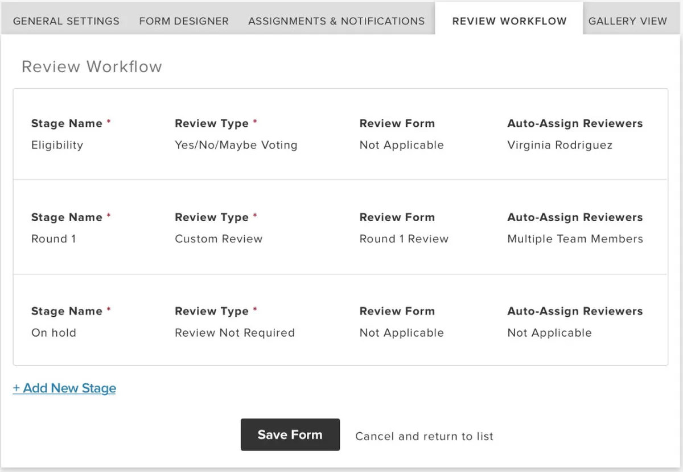Click Multiple Team Members reviewer value
The width and height of the screenshot is (683, 472).
pos(575,239)
